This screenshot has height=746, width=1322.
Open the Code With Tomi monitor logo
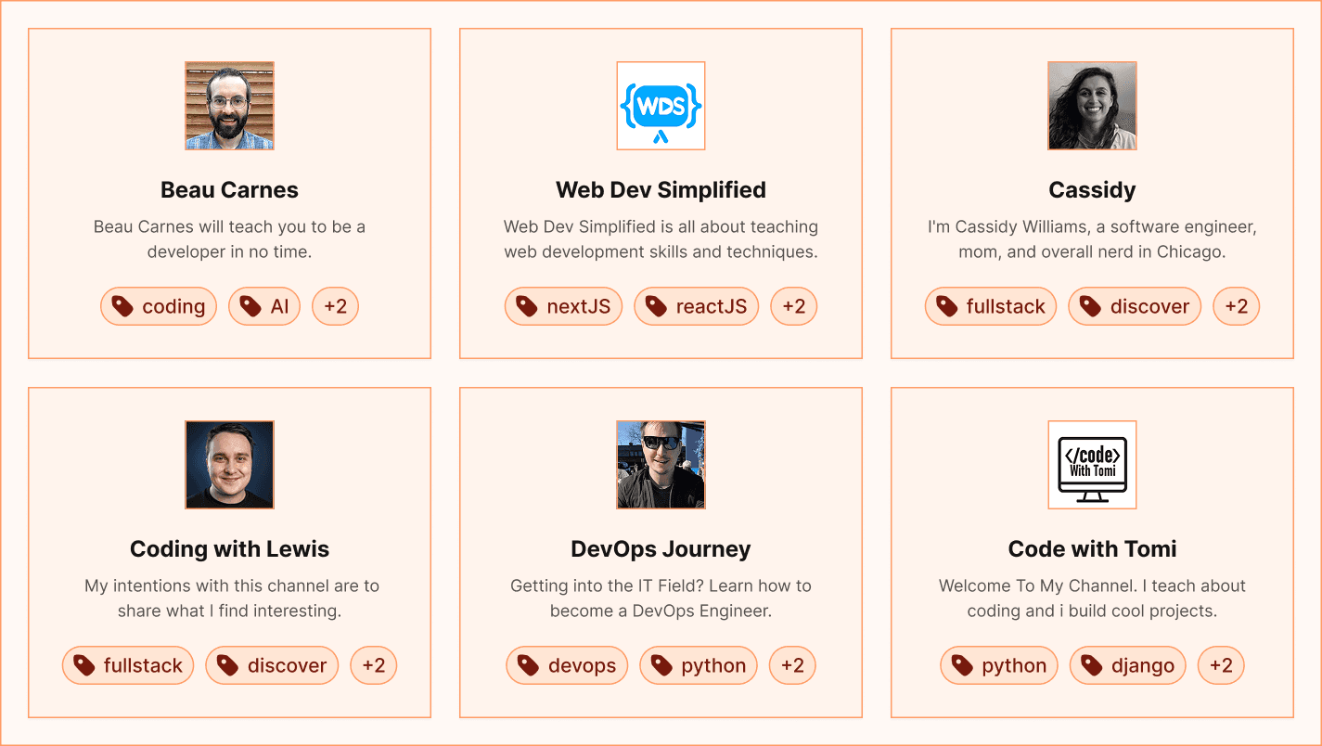[1092, 465]
